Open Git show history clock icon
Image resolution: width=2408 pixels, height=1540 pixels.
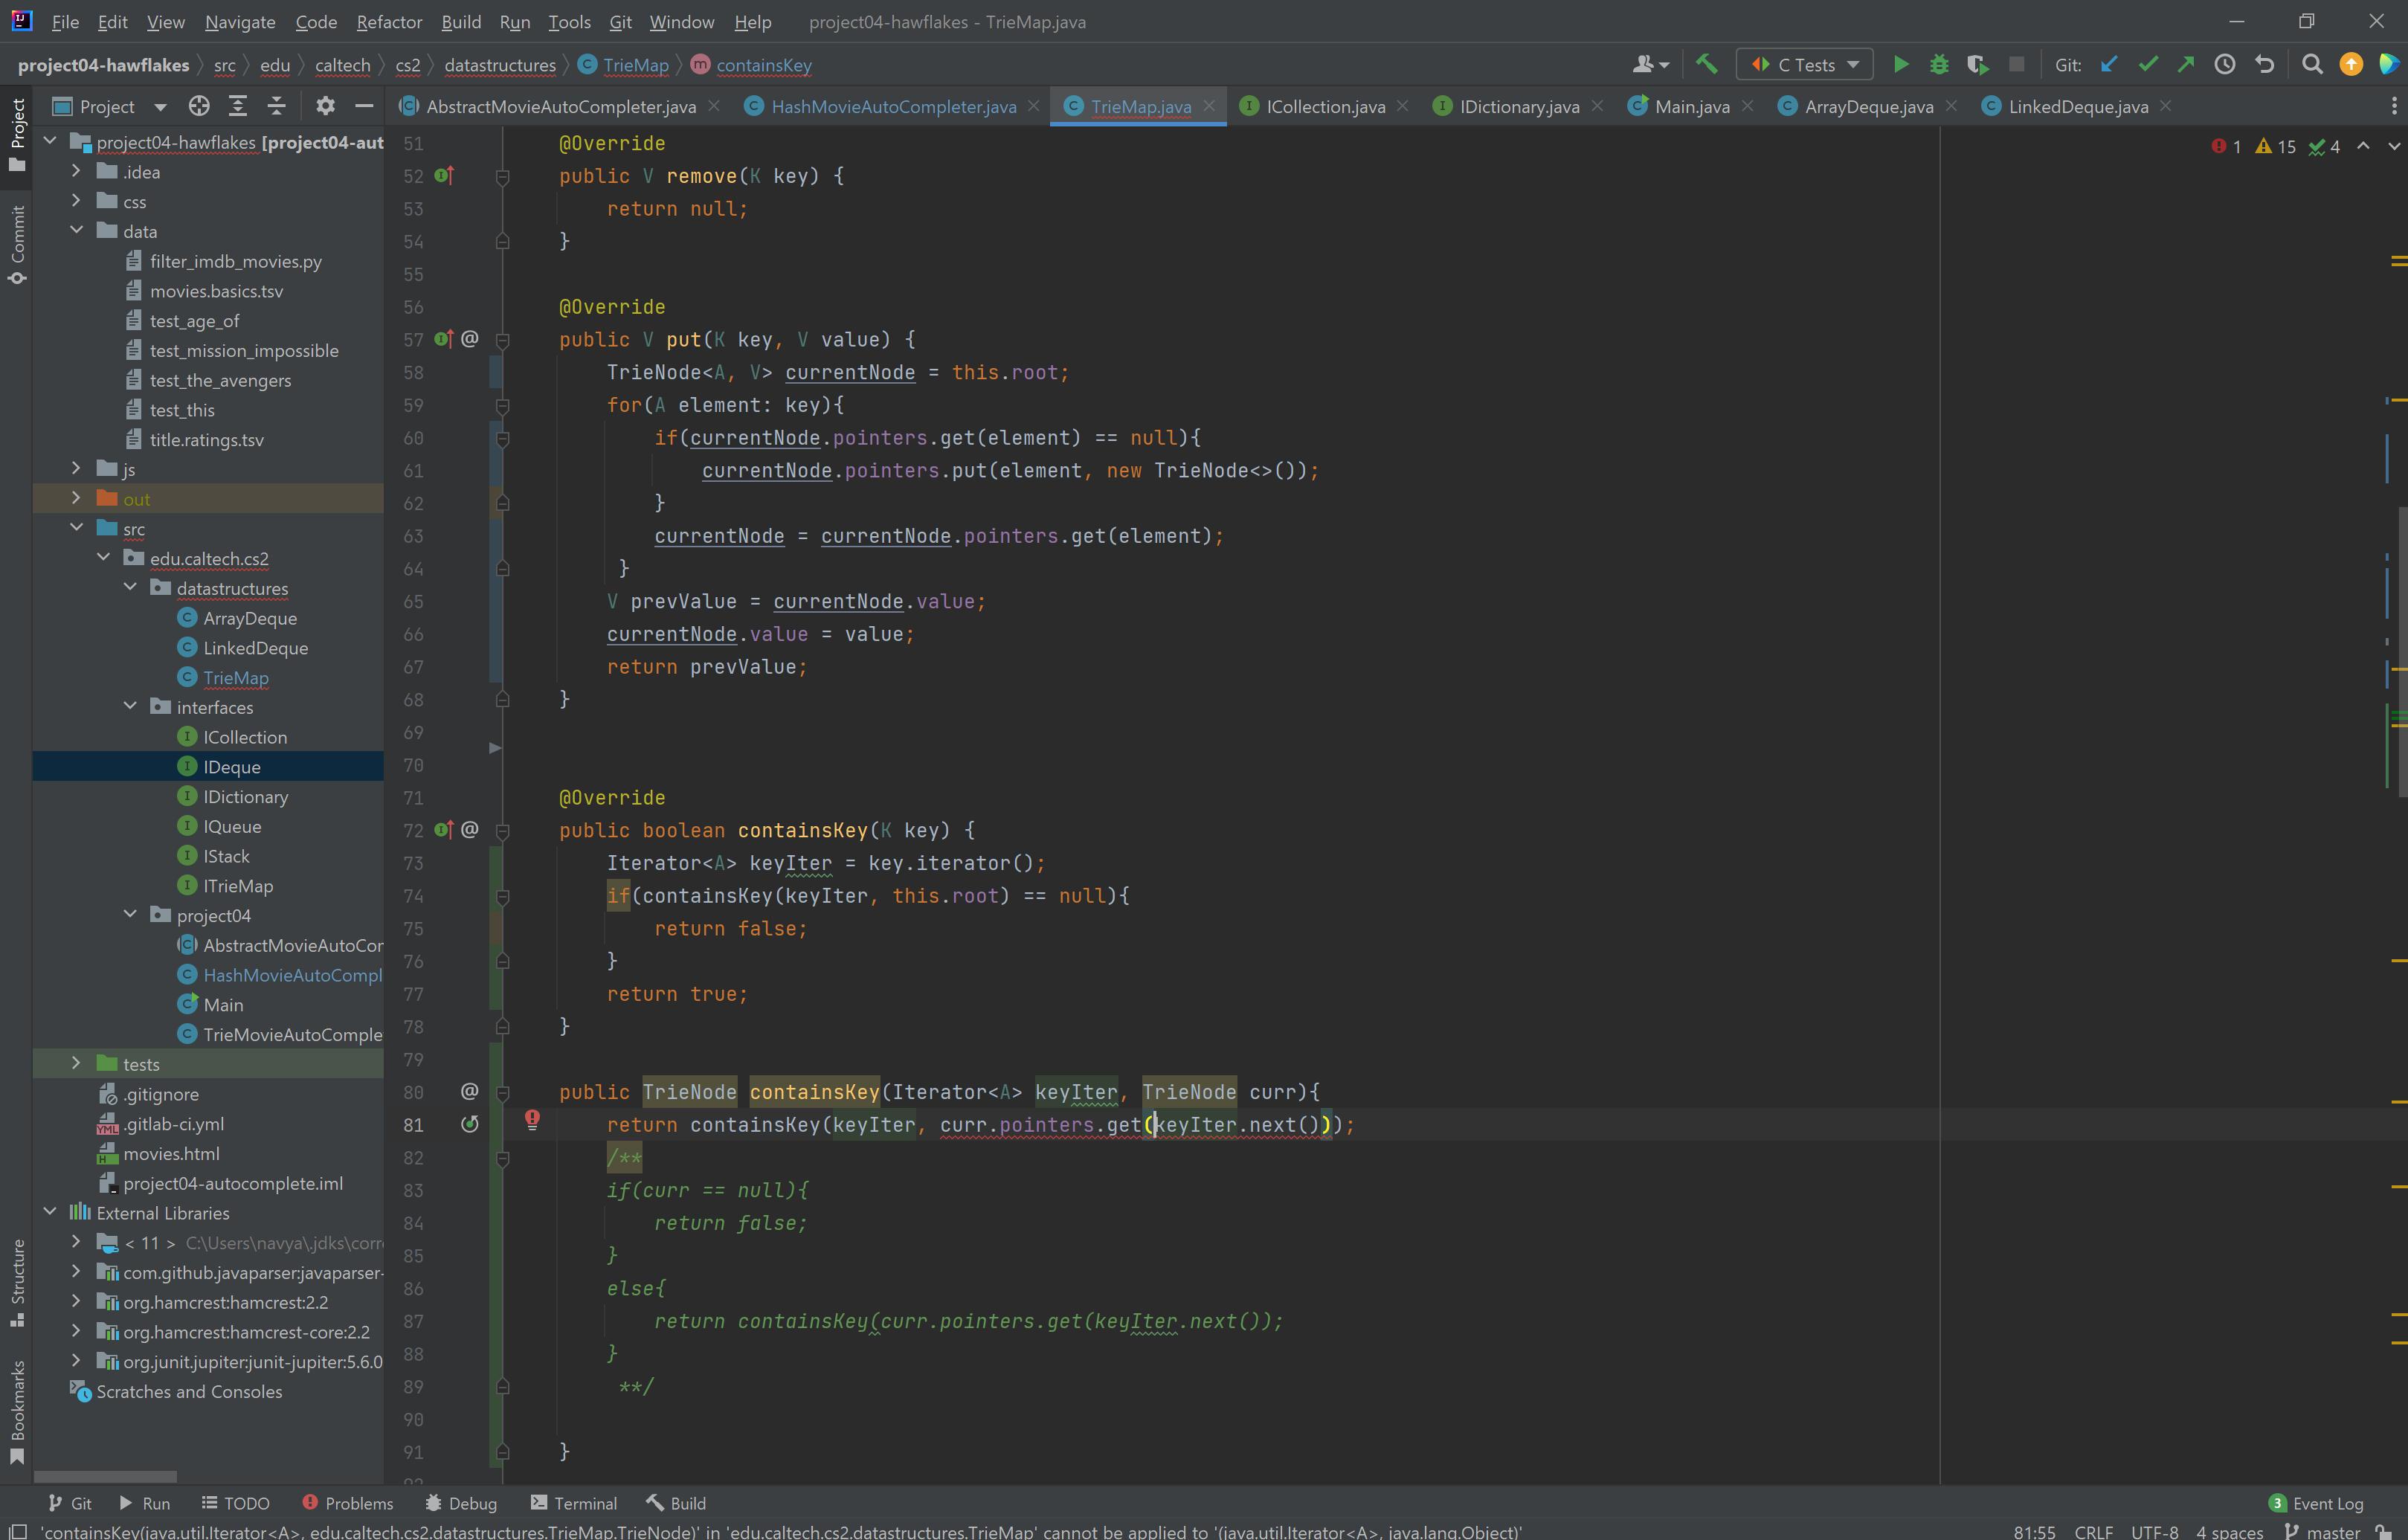2225,65
